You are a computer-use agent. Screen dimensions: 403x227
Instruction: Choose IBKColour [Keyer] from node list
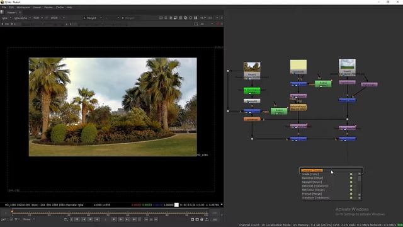[313, 190]
